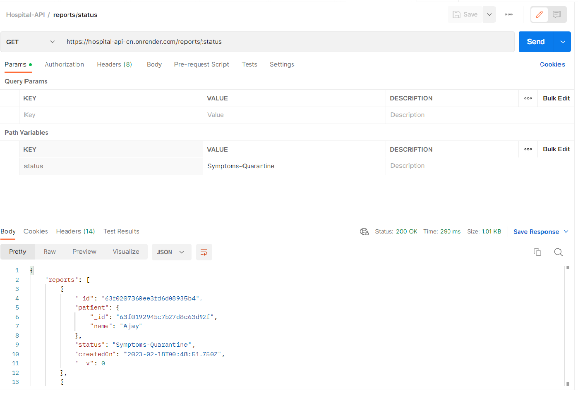Click the createdOn timestamp value

(x=173, y=354)
